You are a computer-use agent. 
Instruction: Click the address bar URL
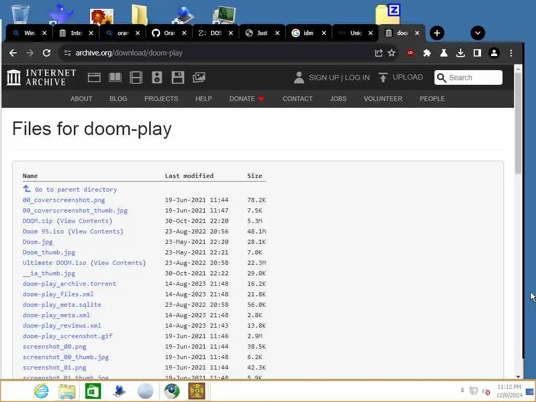click(129, 53)
